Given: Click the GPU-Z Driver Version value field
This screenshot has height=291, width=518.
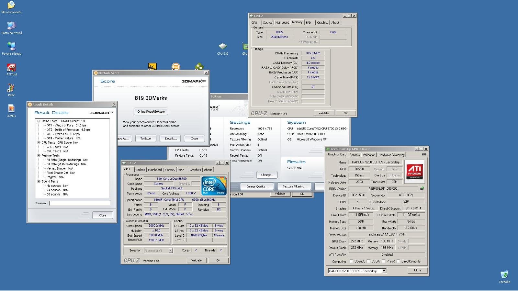Looking at the screenshot, I should [x=387, y=234].
